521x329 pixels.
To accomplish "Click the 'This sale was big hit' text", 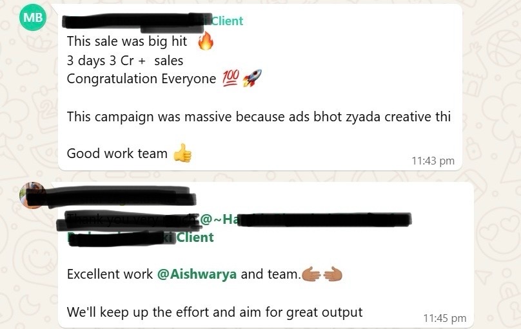I will (x=127, y=41).
